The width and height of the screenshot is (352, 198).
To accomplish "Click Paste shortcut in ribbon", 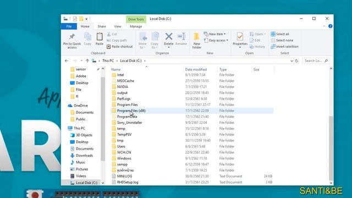I will point(120,47).
